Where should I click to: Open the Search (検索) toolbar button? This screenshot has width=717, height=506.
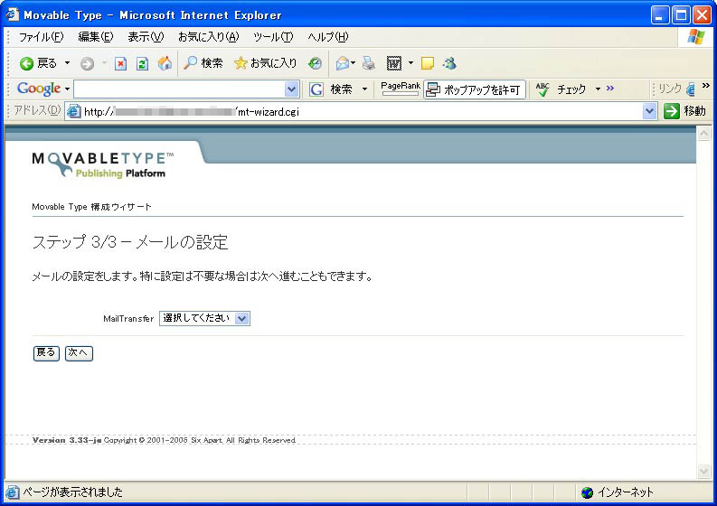(203, 63)
